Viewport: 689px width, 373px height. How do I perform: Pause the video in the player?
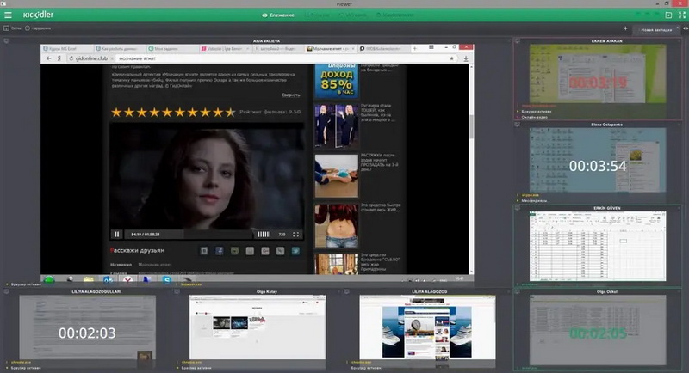point(117,234)
